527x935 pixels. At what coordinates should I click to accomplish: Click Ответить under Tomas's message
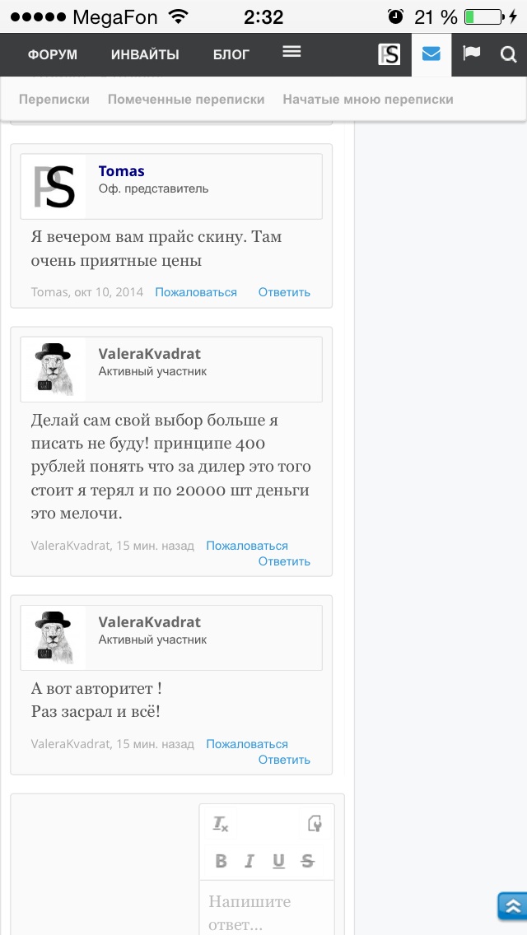284,292
